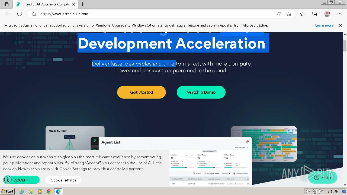Open the volume control in tray
Screen dimensions: 347x195
(x=308, y=191)
